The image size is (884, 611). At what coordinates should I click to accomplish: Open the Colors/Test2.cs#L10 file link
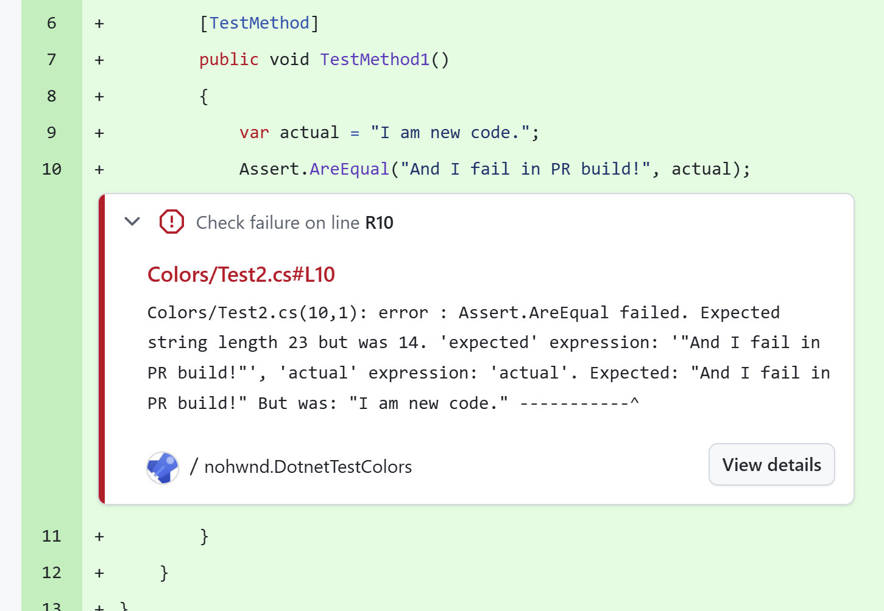[x=241, y=274]
